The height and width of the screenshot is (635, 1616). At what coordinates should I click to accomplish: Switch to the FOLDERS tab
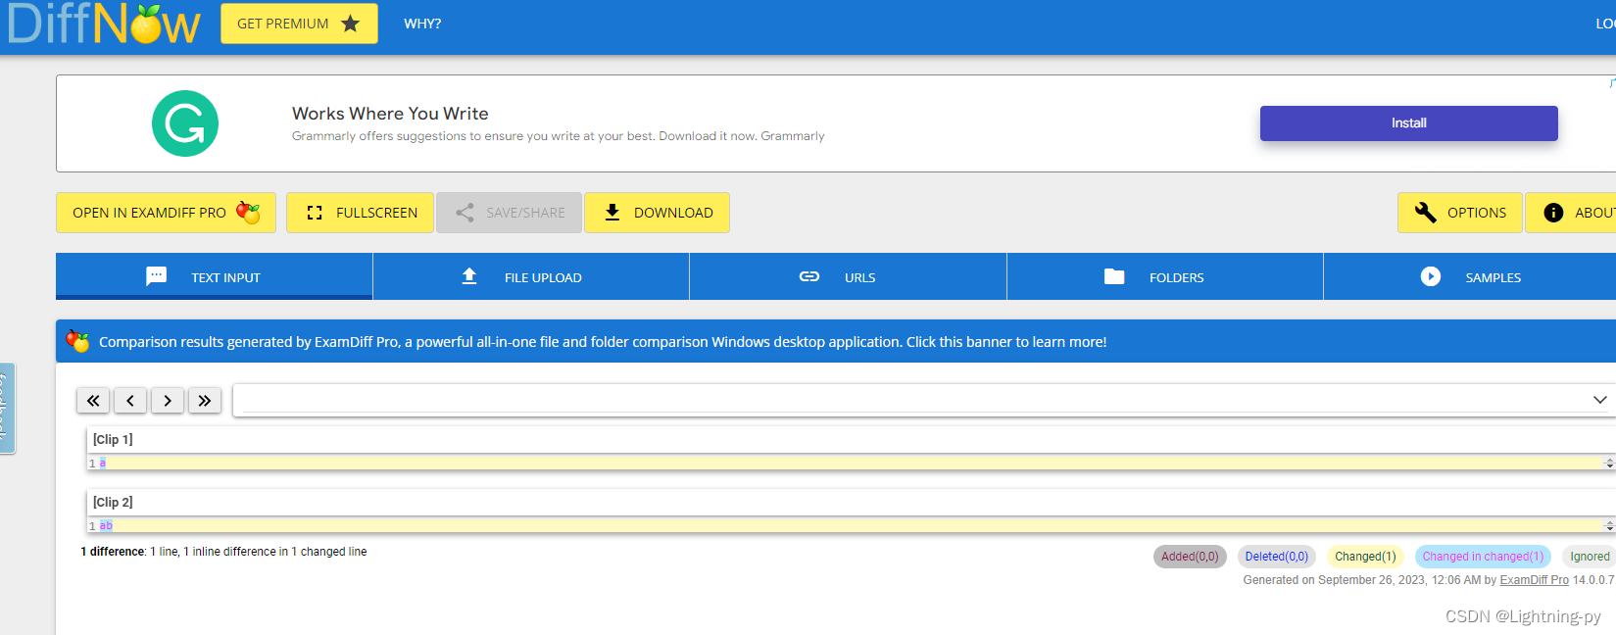(x=1165, y=277)
